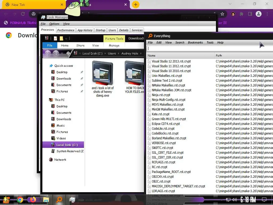Open Everything Edit menu

tap(159, 42)
